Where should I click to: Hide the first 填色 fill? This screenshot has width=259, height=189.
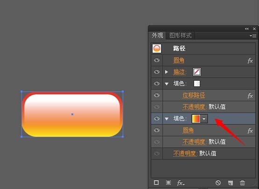click(x=157, y=84)
